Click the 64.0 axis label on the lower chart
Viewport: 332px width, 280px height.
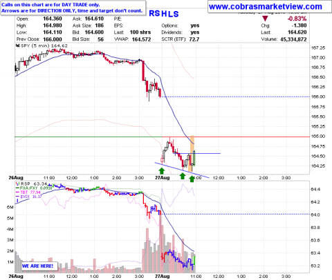click(315, 215)
